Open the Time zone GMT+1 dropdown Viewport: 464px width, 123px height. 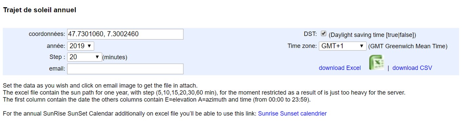tap(343, 46)
